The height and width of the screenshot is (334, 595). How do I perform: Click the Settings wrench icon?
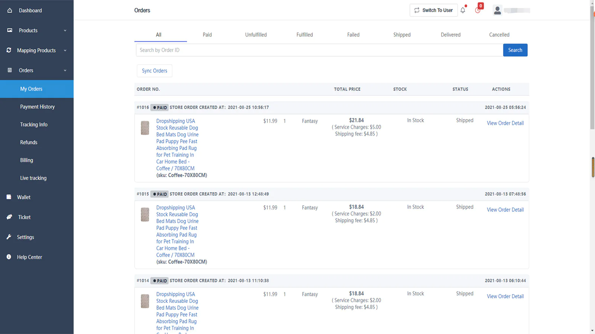point(9,237)
